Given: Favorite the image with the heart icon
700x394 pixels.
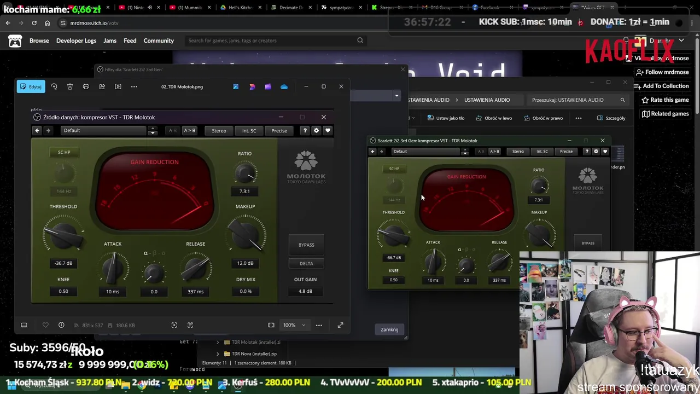Looking at the screenshot, I should (x=45, y=325).
